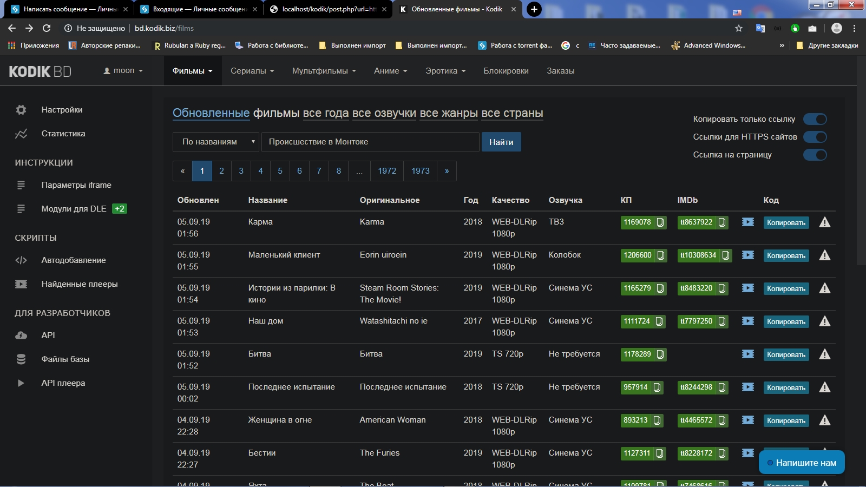Bookmark this page with the star icon
Viewport: 866px width, 487px height.
pyautogui.click(x=739, y=28)
